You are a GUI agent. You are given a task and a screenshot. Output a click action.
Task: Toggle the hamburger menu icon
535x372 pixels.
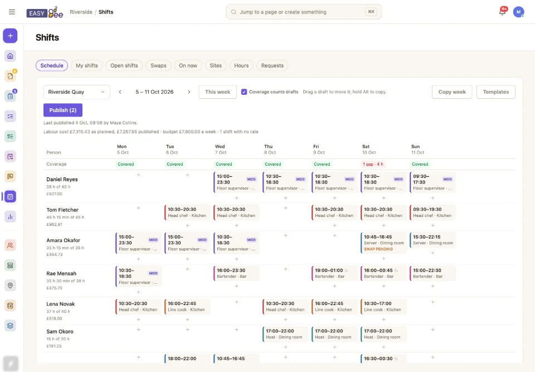tap(12, 12)
